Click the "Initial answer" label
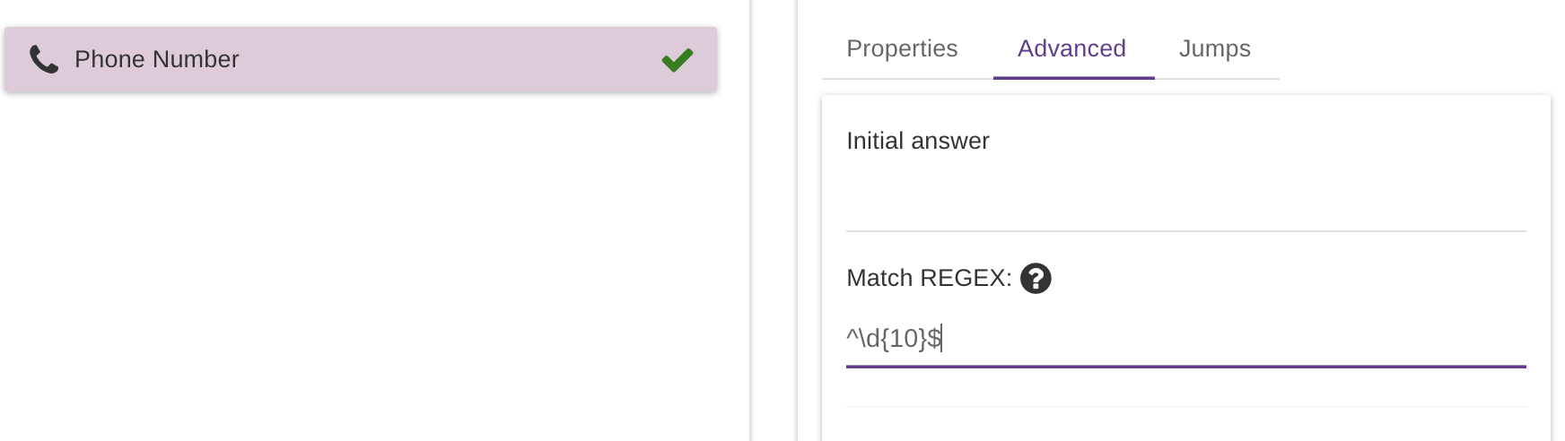Viewport: 1565px width, 441px height. (x=917, y=141)
